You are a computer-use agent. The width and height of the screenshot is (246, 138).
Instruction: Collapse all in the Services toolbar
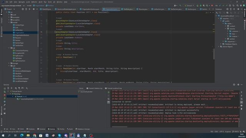click(x=12, y=88)
